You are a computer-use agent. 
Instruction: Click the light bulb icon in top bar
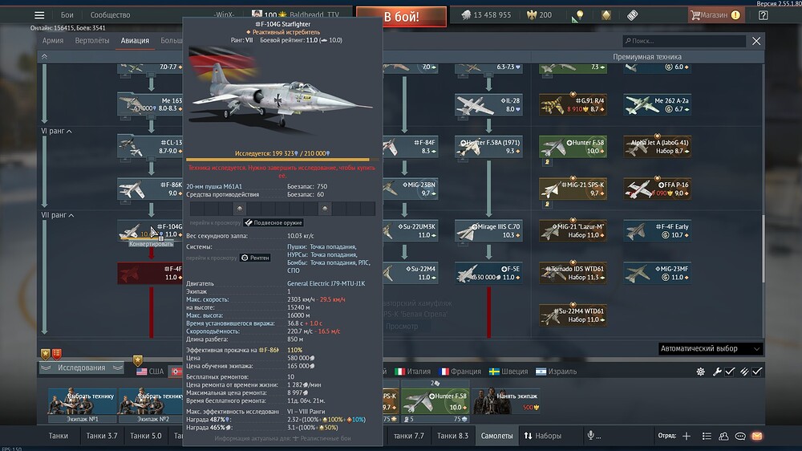point(580,14)
